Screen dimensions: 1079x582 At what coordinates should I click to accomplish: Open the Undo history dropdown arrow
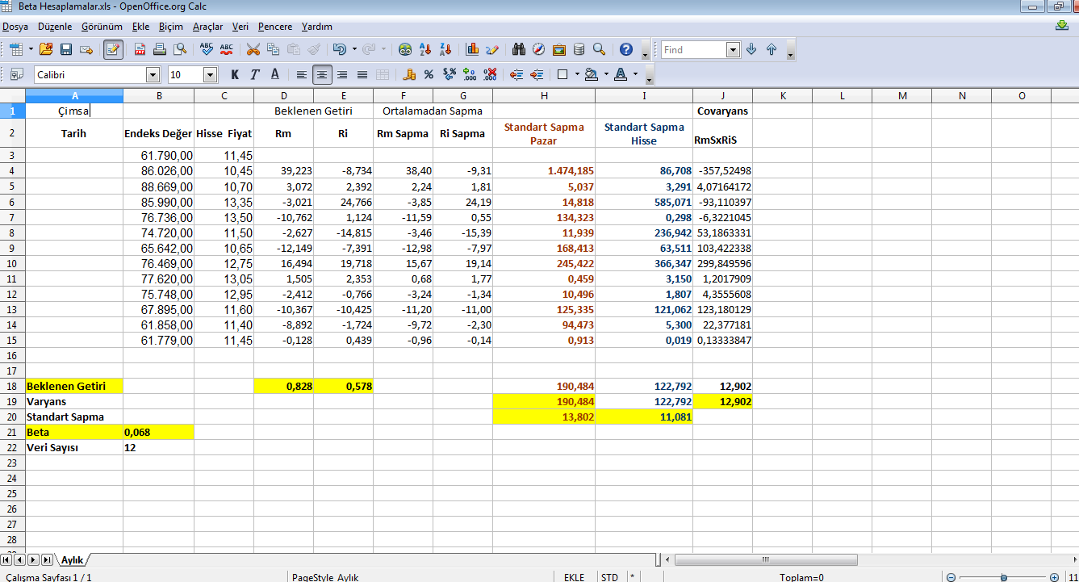point(353,49)
